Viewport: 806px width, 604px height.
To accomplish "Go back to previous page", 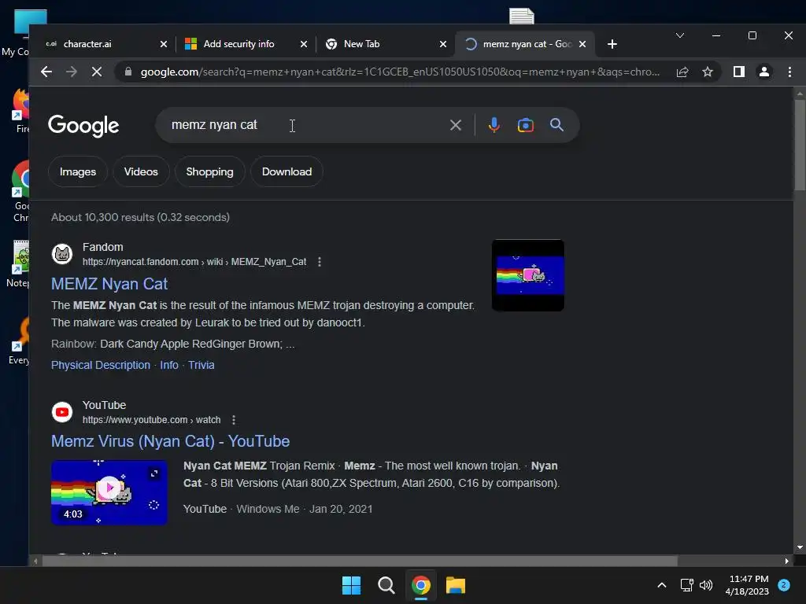I will [46, 72].
